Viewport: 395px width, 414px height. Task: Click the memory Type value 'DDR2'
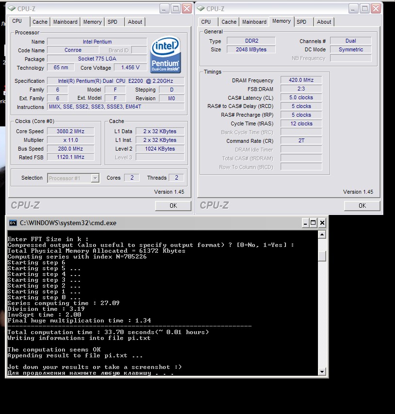pos(251,41)
